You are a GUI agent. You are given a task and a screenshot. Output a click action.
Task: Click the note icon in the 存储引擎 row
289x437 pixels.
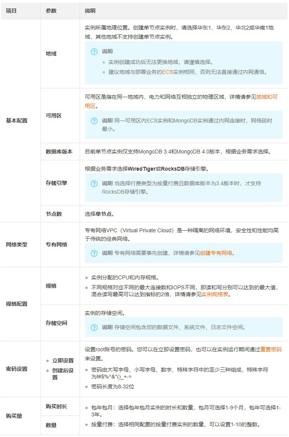point(94,184)
